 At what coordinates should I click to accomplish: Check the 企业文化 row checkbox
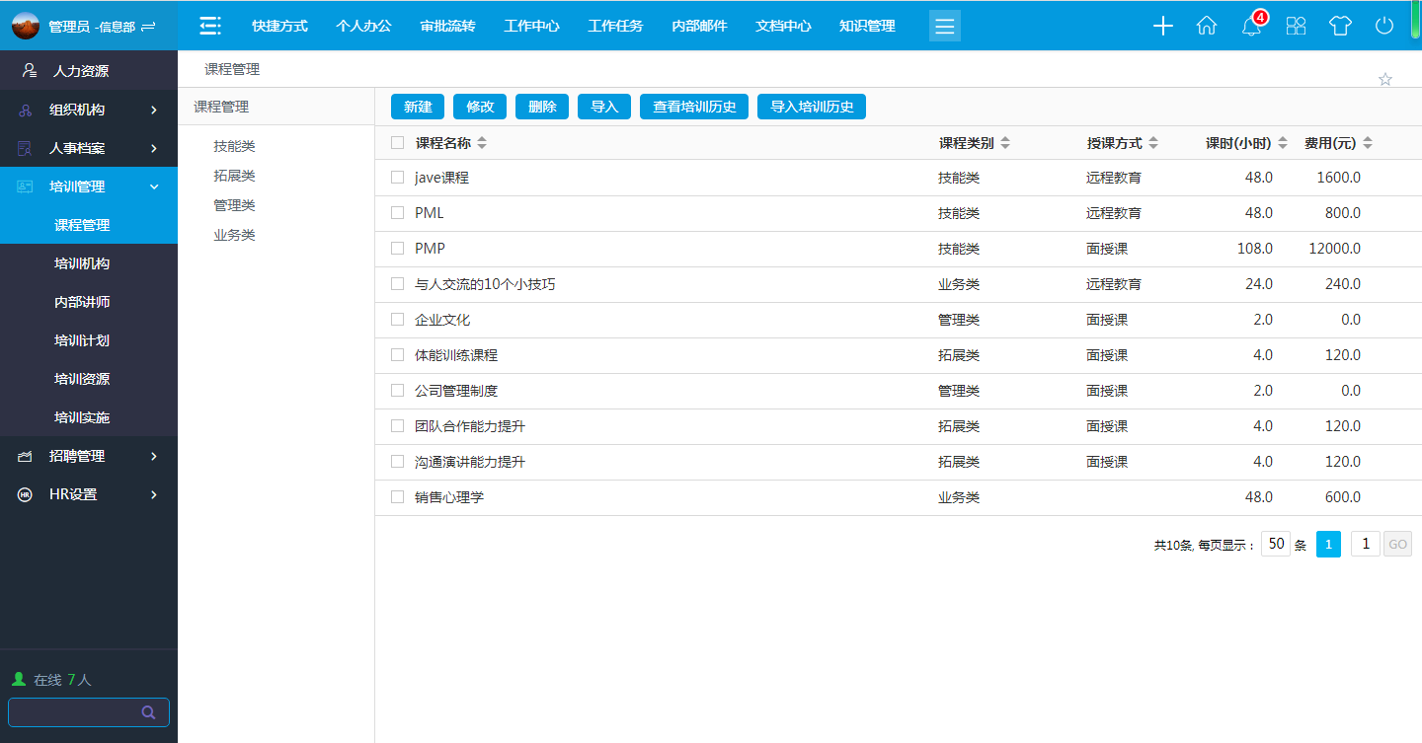point(397,320)
